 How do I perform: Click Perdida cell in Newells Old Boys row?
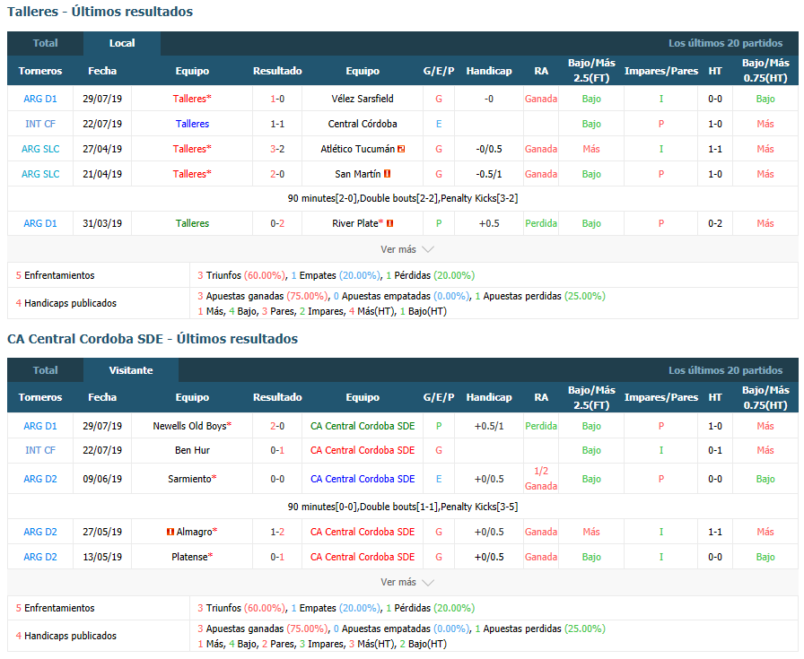541,426
